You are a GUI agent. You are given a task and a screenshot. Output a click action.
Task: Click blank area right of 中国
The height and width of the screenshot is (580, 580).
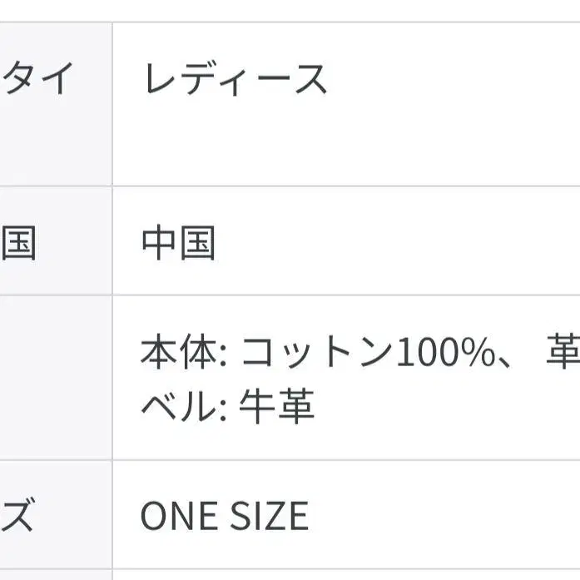pyautogui.click(x=398, y=242)
